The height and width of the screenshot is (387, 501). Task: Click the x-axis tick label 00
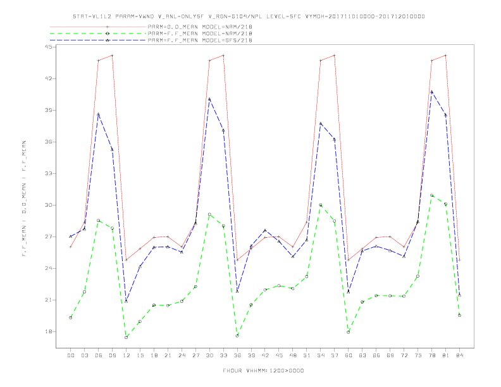point(71,355)
